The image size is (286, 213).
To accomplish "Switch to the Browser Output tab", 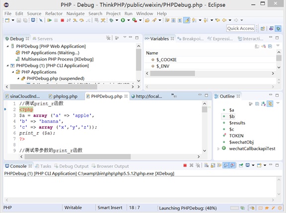I will pos(110,166).
